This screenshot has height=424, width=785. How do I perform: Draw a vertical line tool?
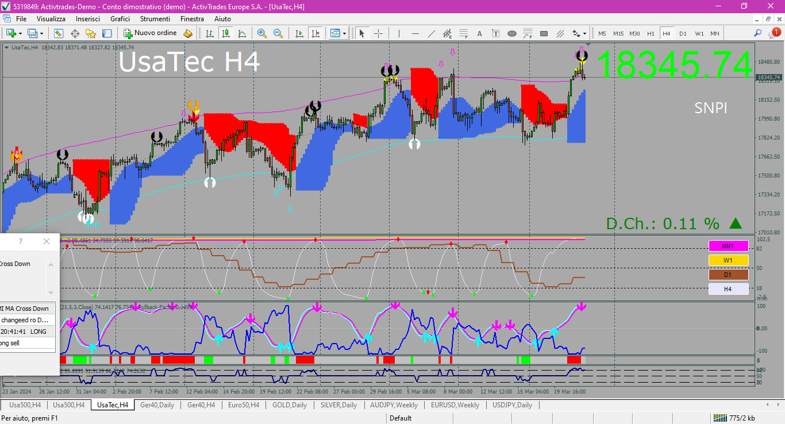399,33
